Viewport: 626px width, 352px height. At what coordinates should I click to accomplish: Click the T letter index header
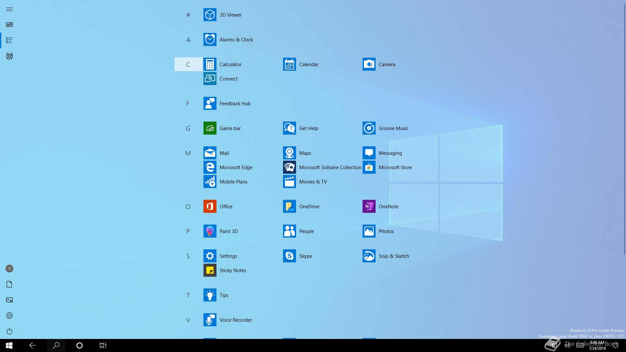coord(188,295)
